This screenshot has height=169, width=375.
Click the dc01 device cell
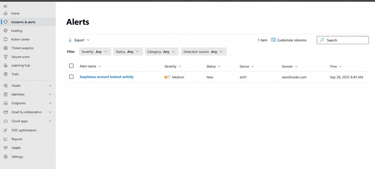tap(243, 77)
